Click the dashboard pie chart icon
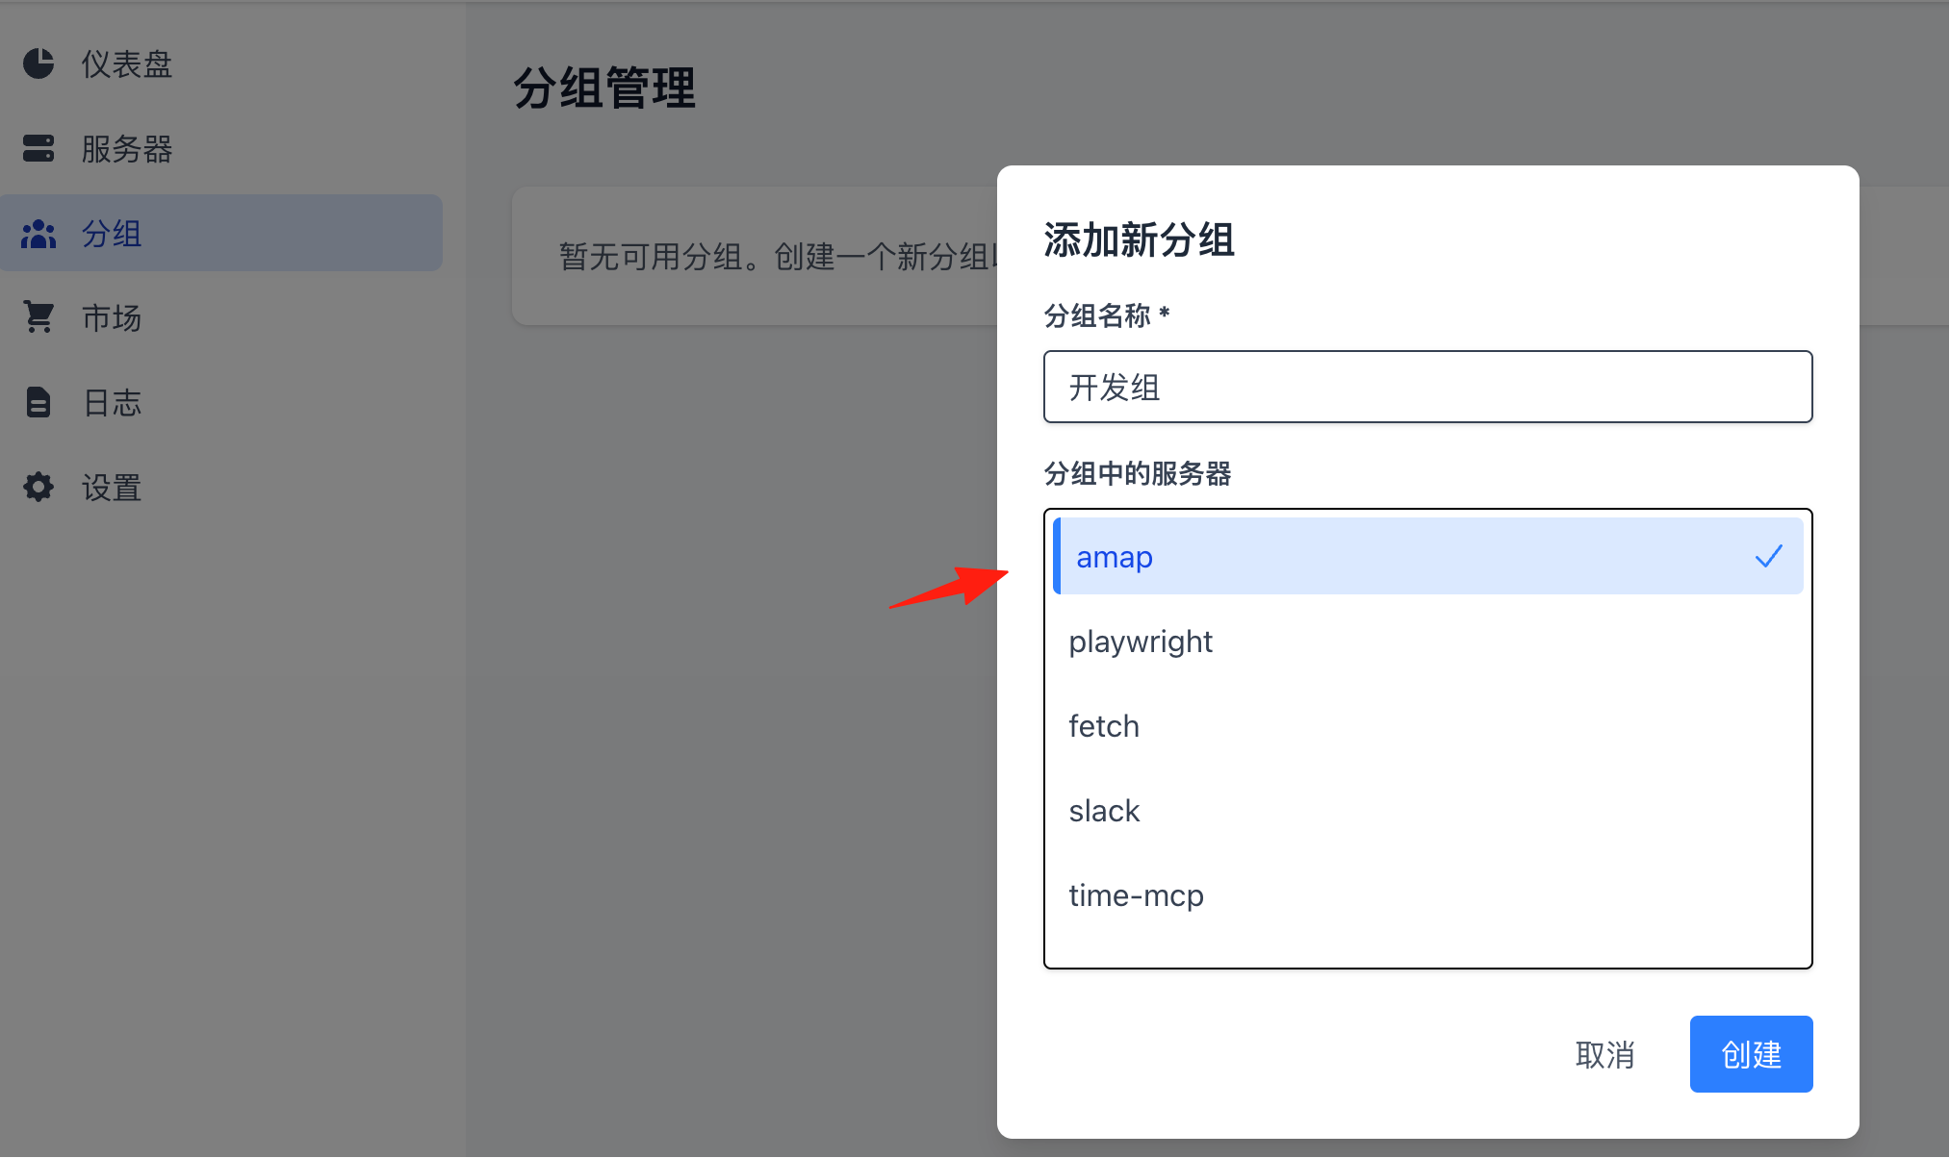The height and width of the screenshot is (1158, 1950). 38,63
